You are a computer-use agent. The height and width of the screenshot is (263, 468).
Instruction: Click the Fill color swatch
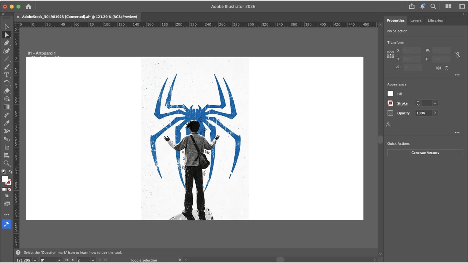click(x=390, y=94)
